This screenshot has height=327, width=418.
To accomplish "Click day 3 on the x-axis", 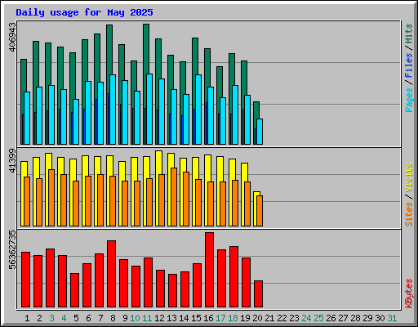I will [51, 318].
